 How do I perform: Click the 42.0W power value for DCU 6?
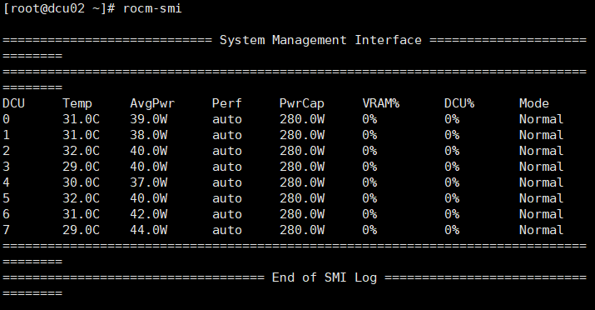coord(149,214)
